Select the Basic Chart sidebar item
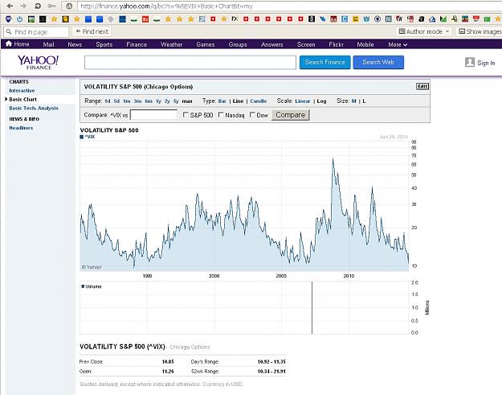Image resolution: width=502 pixels, height=395 pixels. pyautogui.click(x=22, y=100)
